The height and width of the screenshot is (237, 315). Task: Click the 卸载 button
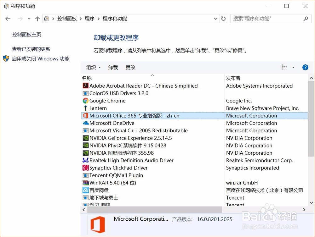coord(113,67)
